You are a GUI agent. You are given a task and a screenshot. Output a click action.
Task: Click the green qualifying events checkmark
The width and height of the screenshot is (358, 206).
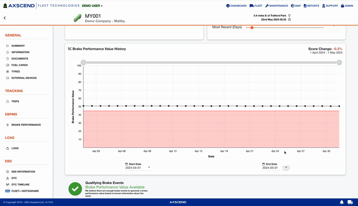tap(75, 189)
